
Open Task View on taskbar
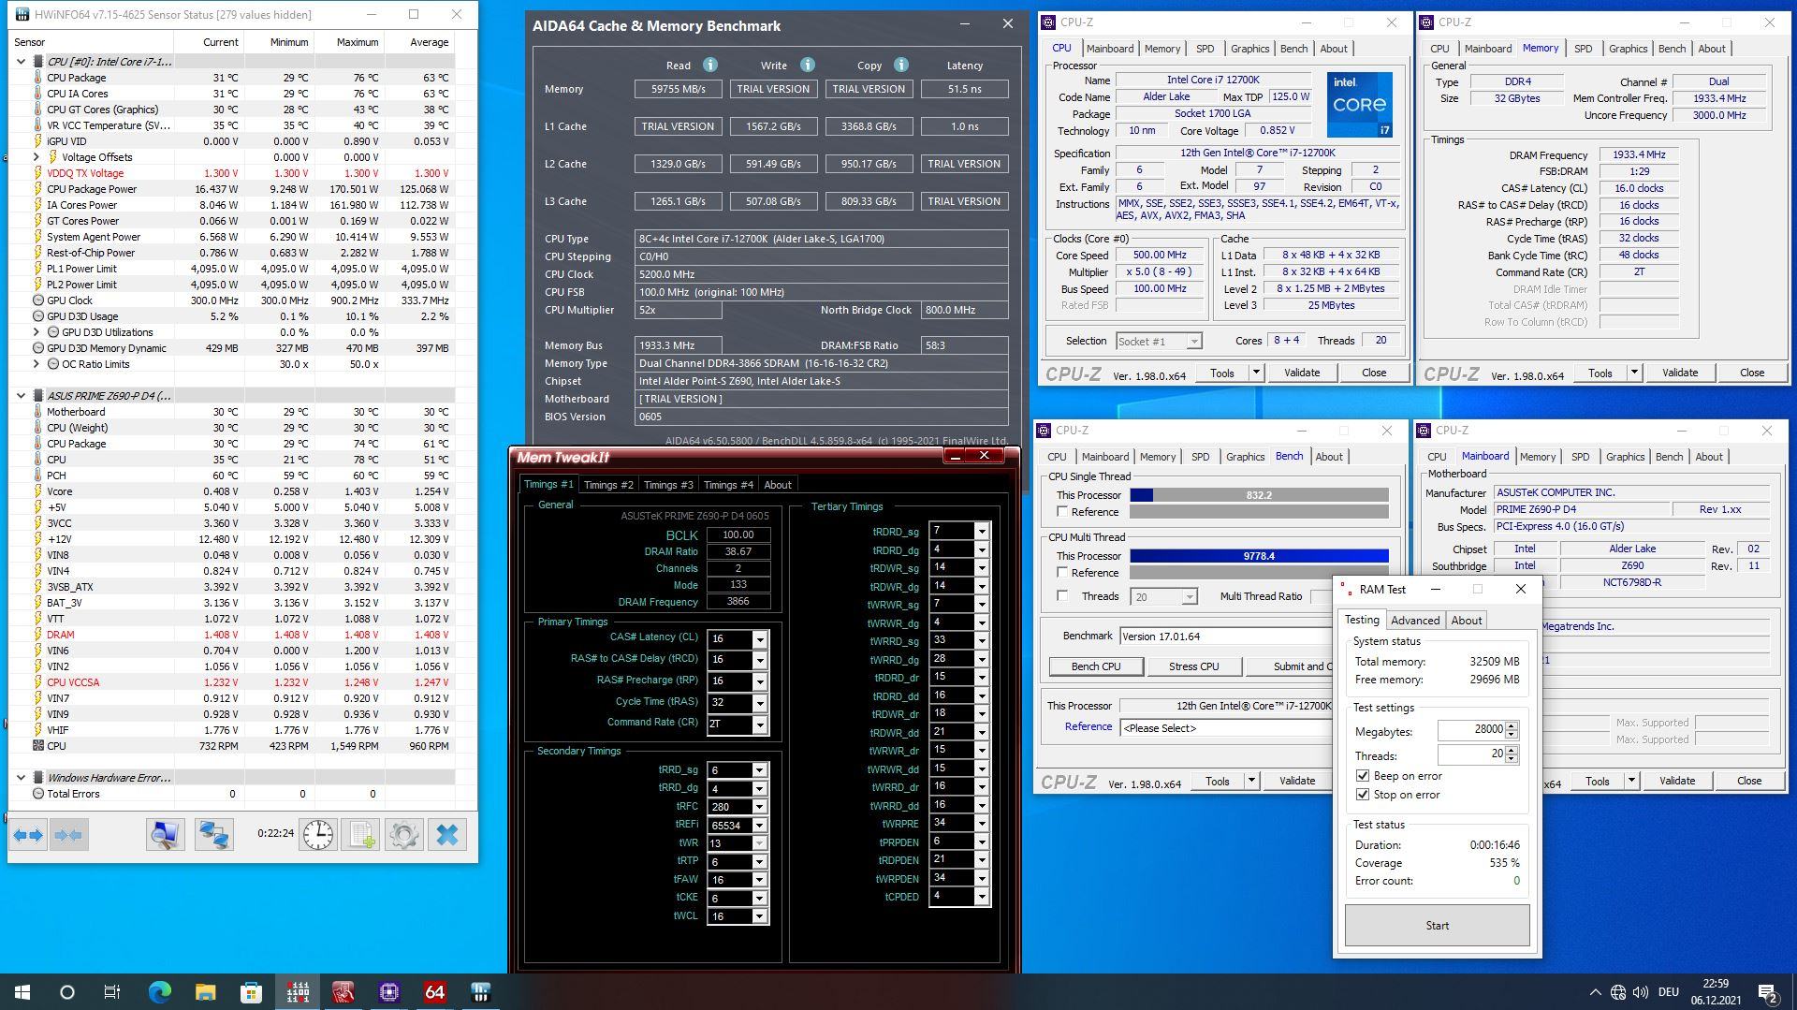(x=112, y=992)
